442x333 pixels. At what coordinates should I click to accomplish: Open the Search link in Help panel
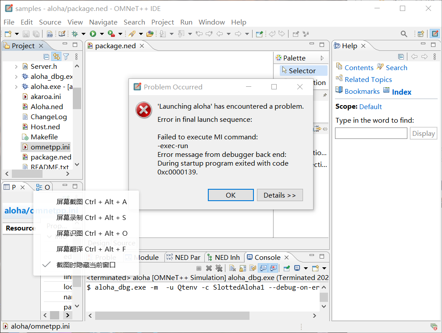(x=396, y=67)
